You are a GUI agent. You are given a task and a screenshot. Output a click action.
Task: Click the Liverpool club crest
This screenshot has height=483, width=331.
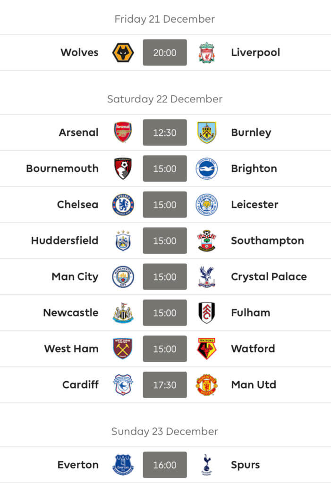click(207, 52)
